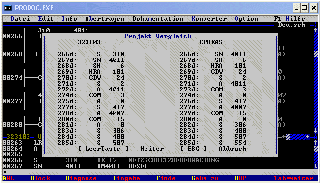Click the Projekt Vergleich dialog title
The image size is (320, 183).
158,36
